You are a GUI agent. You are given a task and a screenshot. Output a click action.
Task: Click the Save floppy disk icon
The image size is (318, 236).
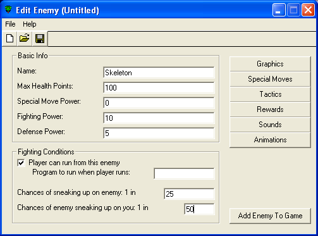[40, 39]
